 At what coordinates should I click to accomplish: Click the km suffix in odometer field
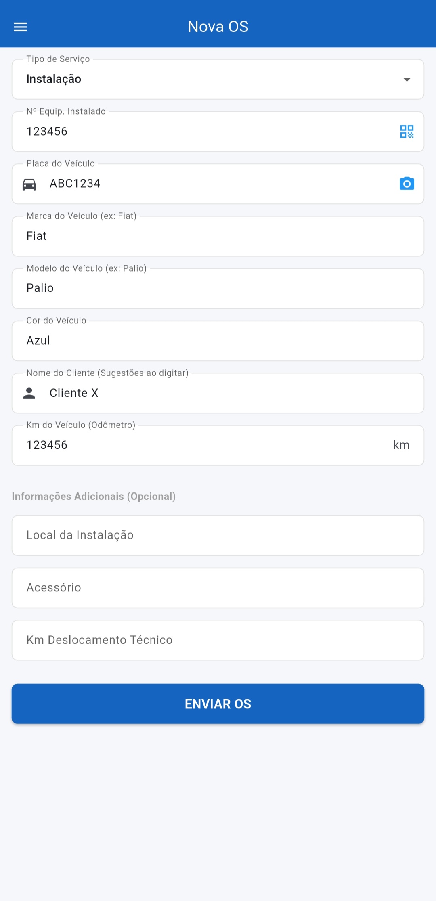point(401,445)
